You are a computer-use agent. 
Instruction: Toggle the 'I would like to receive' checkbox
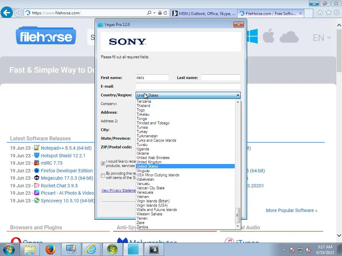(103, 163)
